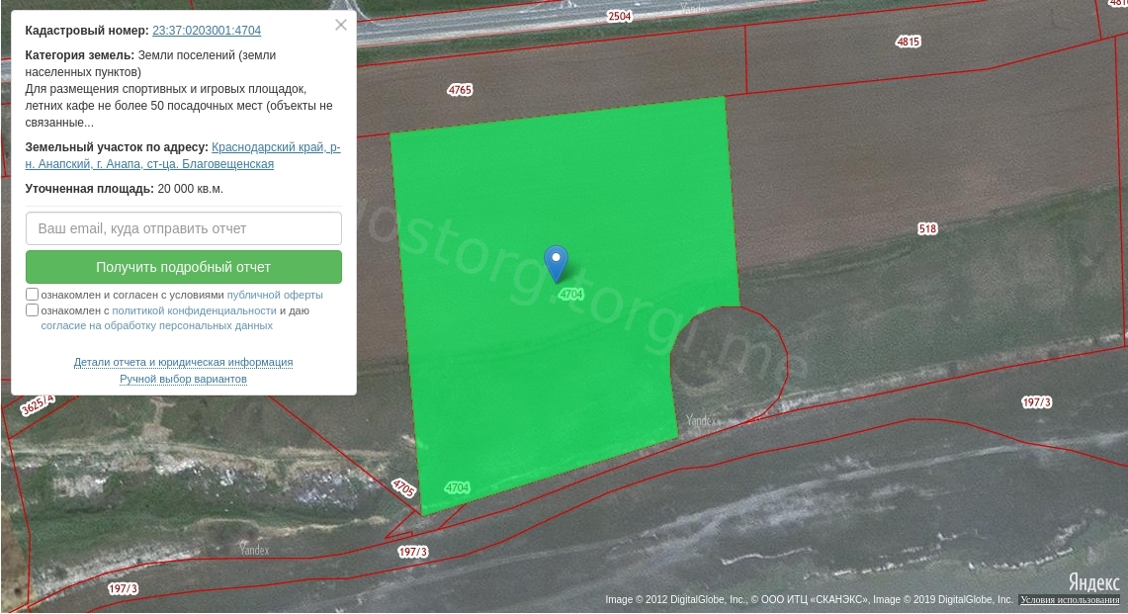This screenshot has width=1128, height=614.
Task: Select parcel label 518 on map
Action: (x=927, y=228)
